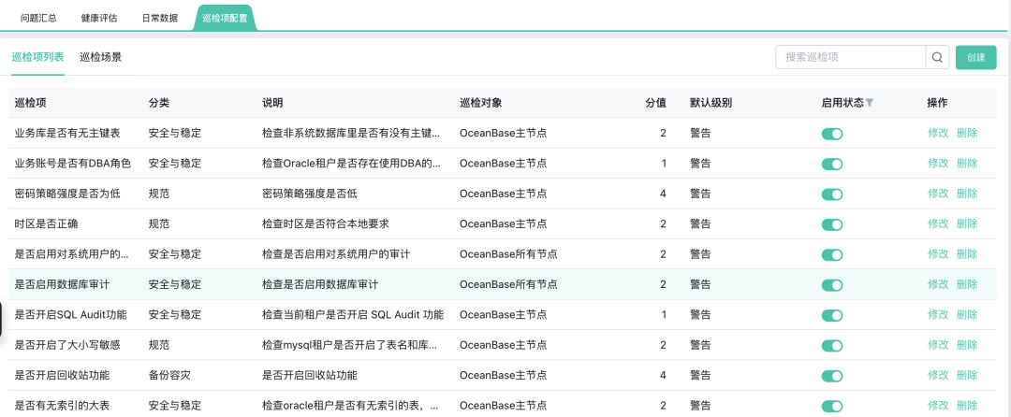The height and width of the screenshot is (417, 1011).
Task: Toggle 是否有无索引的大表 switch
Action: point(832,406)
